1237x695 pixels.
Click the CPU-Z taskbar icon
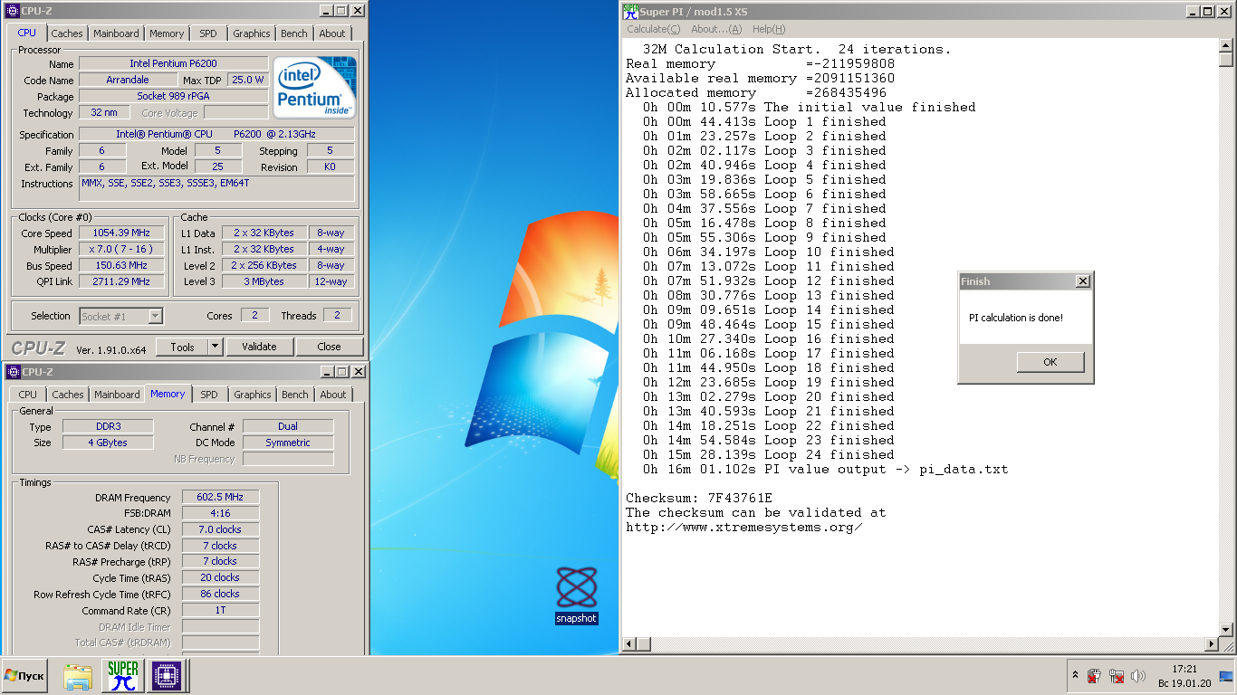tap(167, 676)
